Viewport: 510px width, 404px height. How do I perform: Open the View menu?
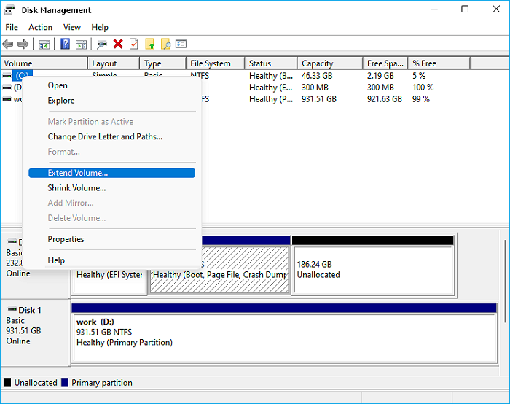(x=72, y=27)
